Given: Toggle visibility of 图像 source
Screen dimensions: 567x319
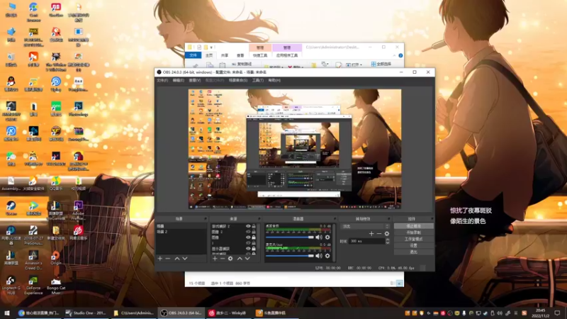Looking at the screenshot, I should 248,237.
